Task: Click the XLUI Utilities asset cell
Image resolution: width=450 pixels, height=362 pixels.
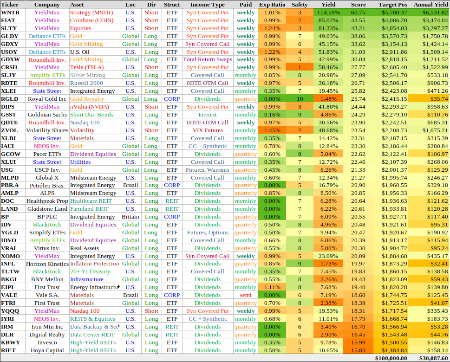Action: point(94,162)
